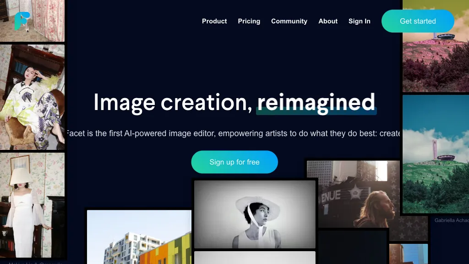Click the Sign up for free button
Viewport: 469px width, 264px height.
point(234,162)
